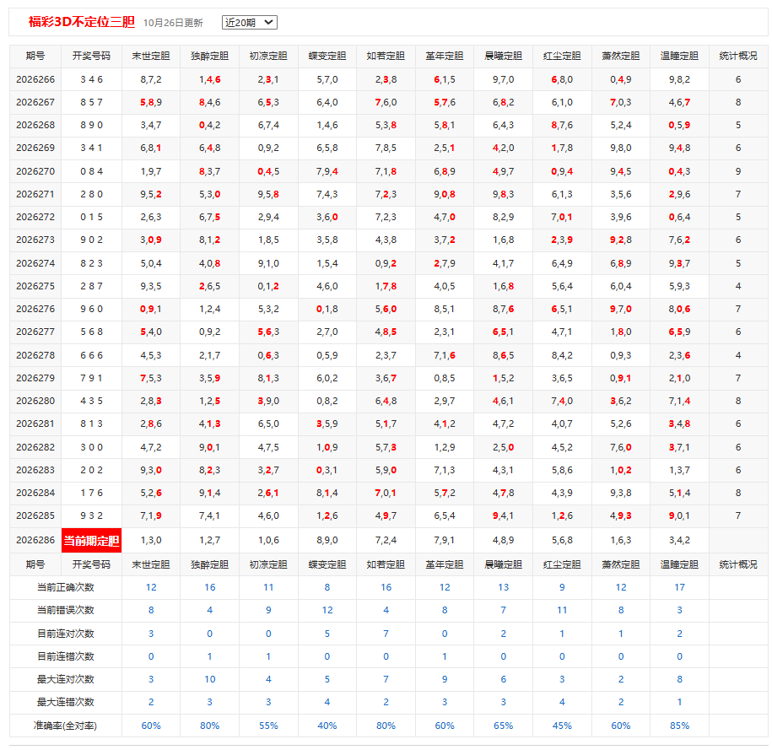Click the red 当前期定胆 cell
The image size is (772, 750).
(x=91, y=541)
